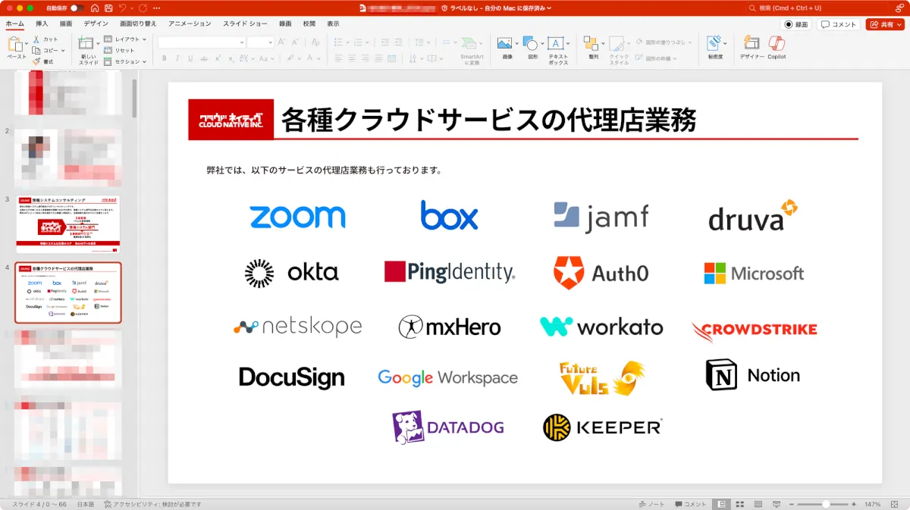The height and width of the screenshot is (510, 910).
Task: Click the text highlight color pen
Action: pos(290,58)
